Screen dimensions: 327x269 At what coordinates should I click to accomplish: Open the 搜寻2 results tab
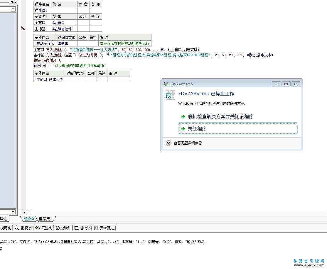point(82,228)
